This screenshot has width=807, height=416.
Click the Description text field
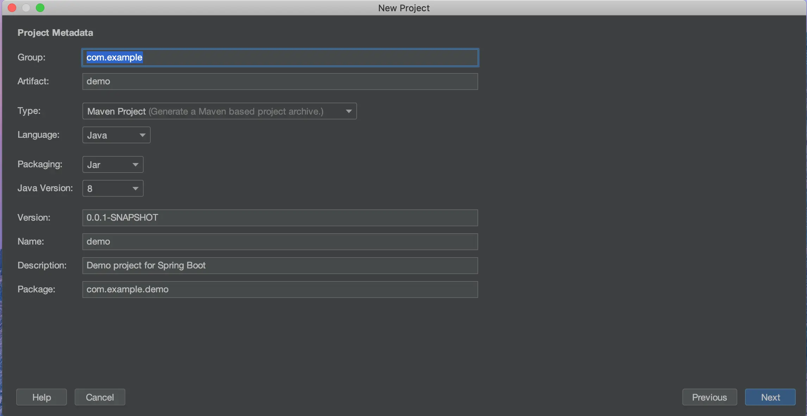tap(280, 266)
